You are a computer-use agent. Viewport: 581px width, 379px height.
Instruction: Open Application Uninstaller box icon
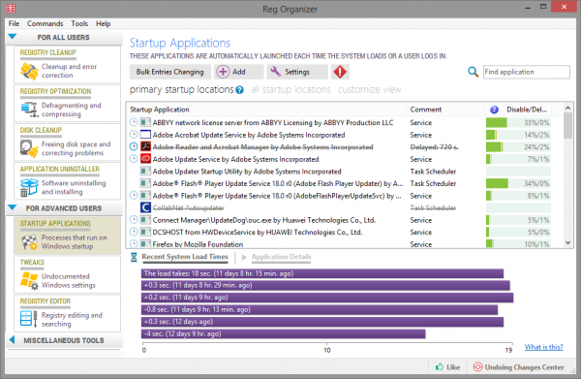point(29,187)
